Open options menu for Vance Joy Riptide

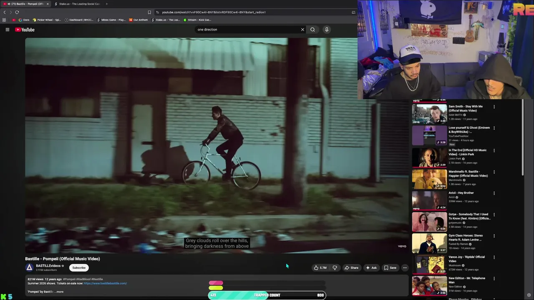pos(494,257)
